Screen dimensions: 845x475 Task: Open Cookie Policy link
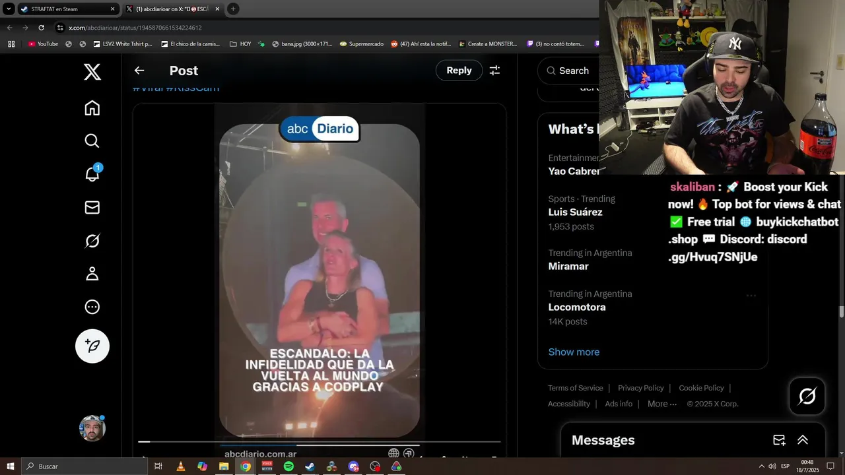tap(701, 388)
